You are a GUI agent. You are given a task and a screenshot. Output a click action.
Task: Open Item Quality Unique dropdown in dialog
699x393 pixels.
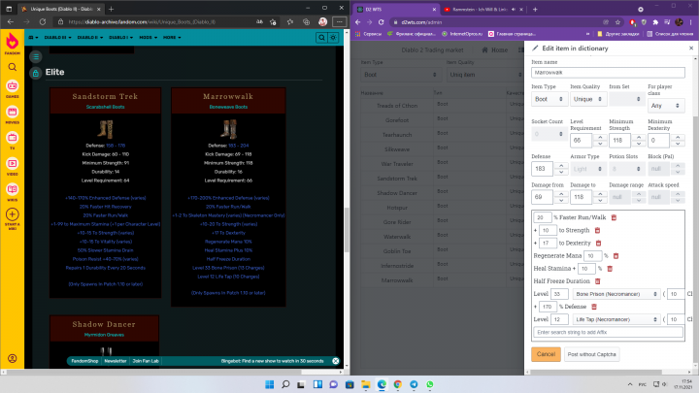(x=588, y=99)
